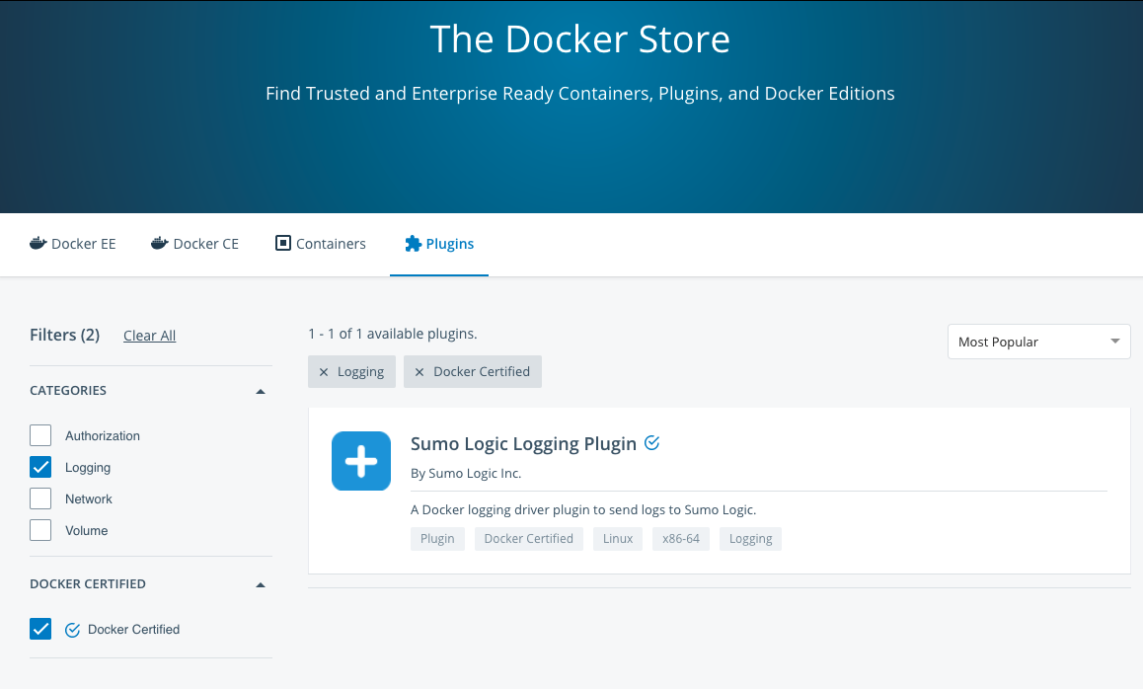The width and height of the screenshot is (1143, 689).
Task: Remove the Docker Certified filter chip
Action: click(x=419, y=371)
